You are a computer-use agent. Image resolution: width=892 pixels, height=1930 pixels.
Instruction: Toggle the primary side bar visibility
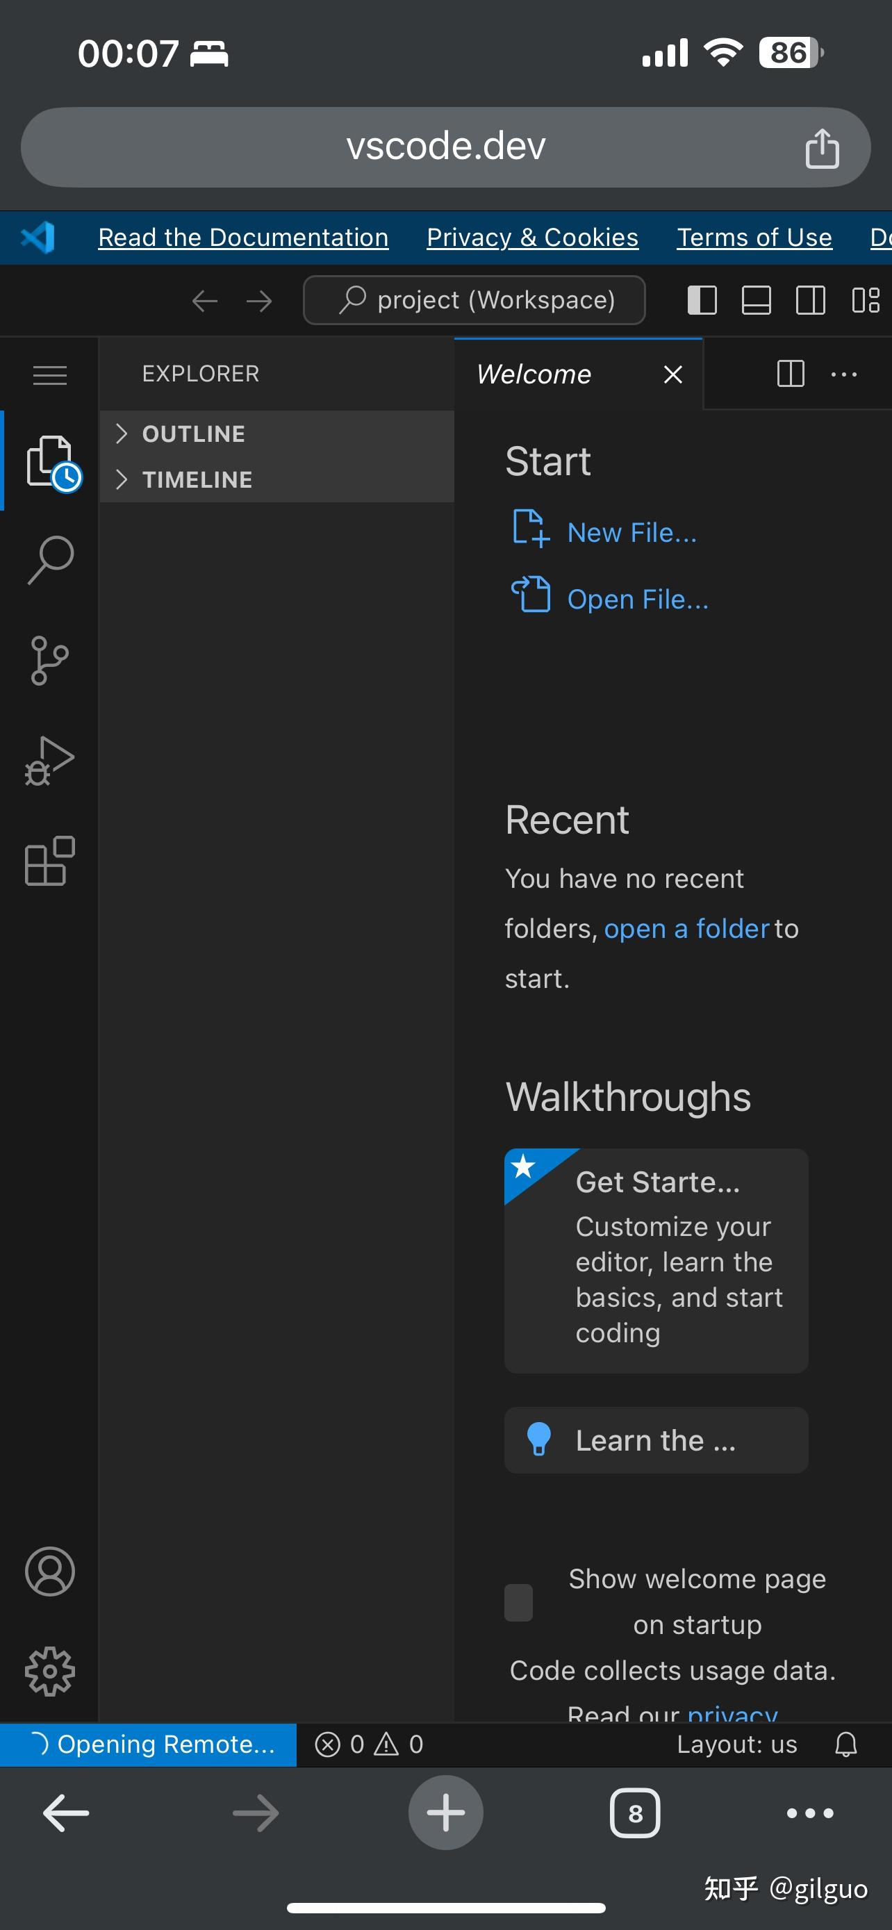(x=702, y=300)
